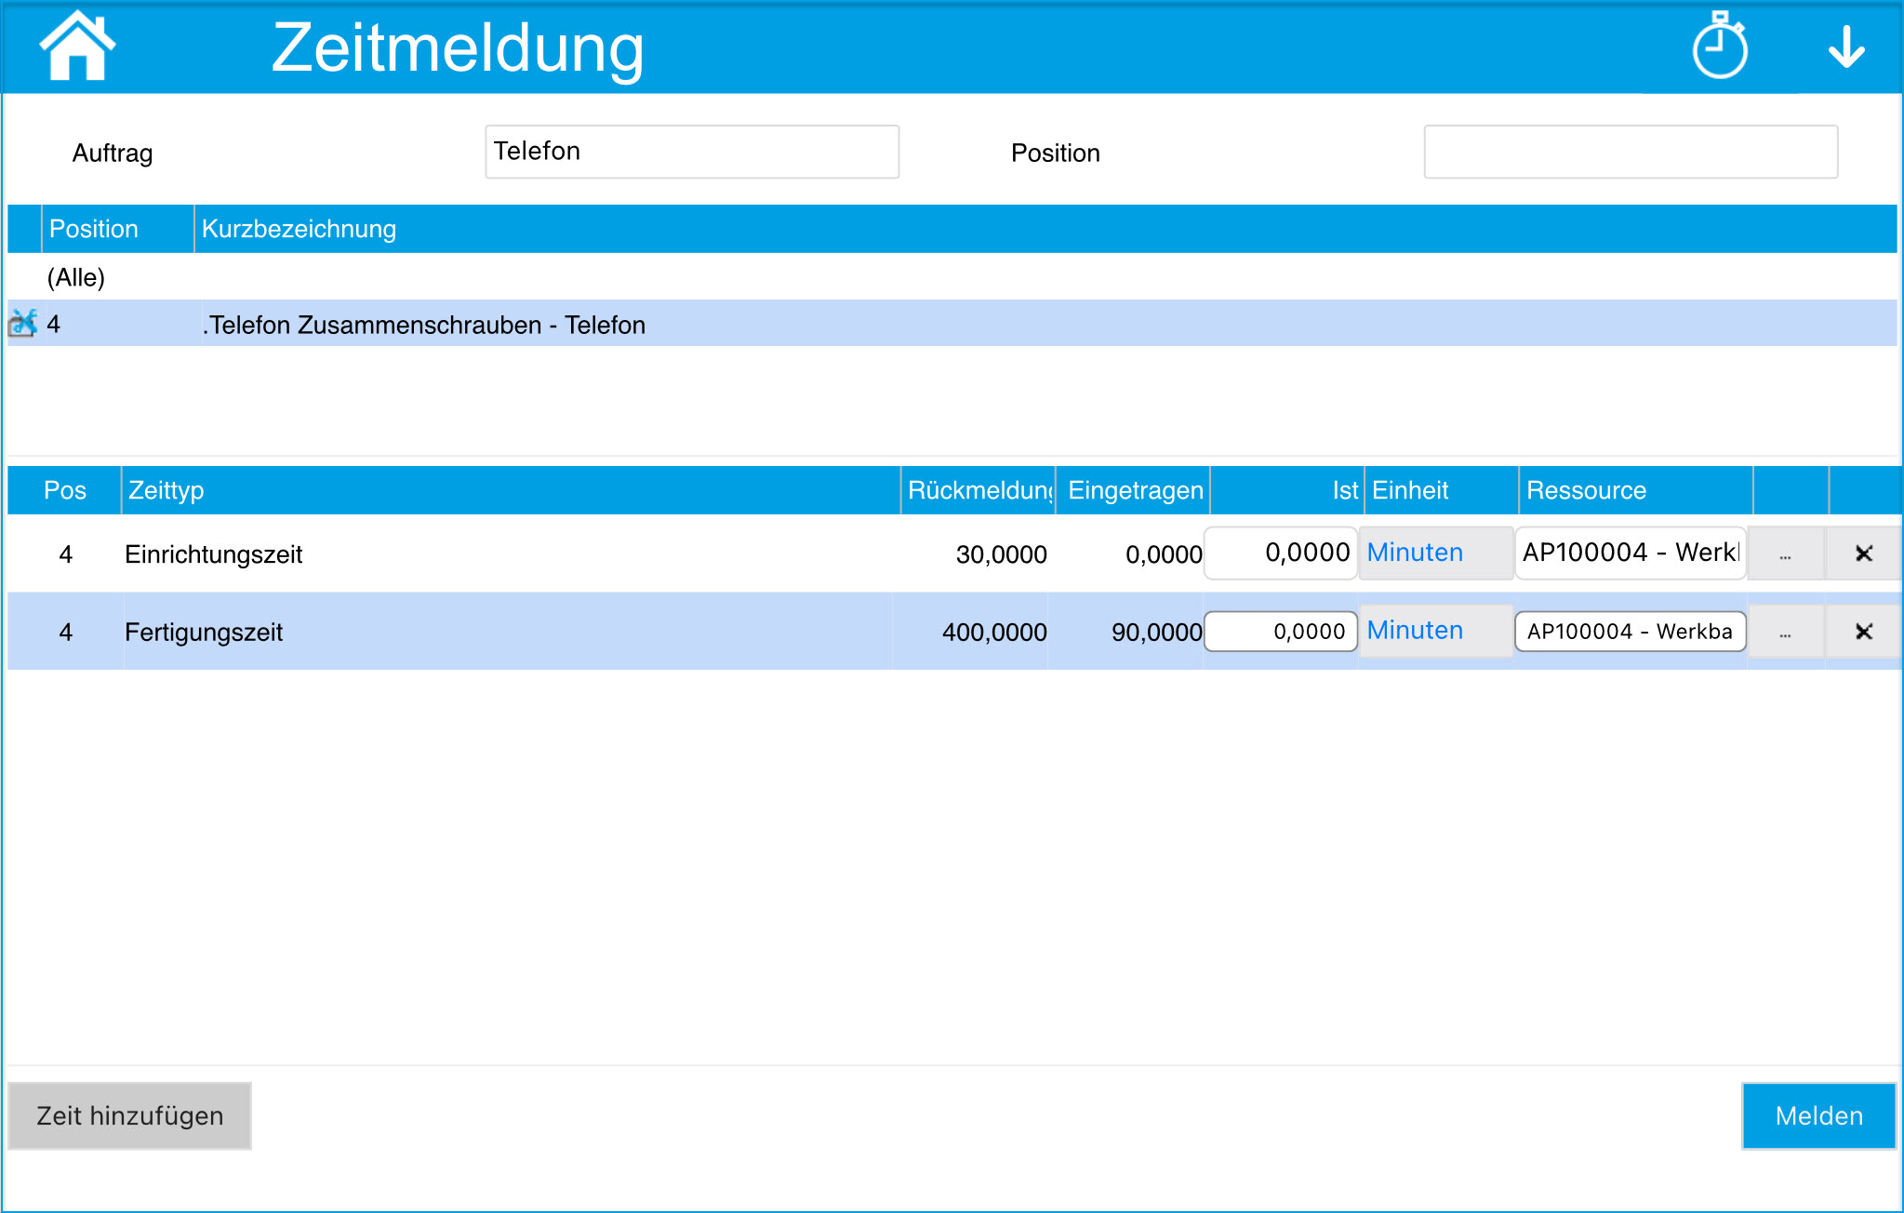Remove the Fertigungszeit entry with the X icon
This screenshot has height=1213, width=1904.
1866,631
